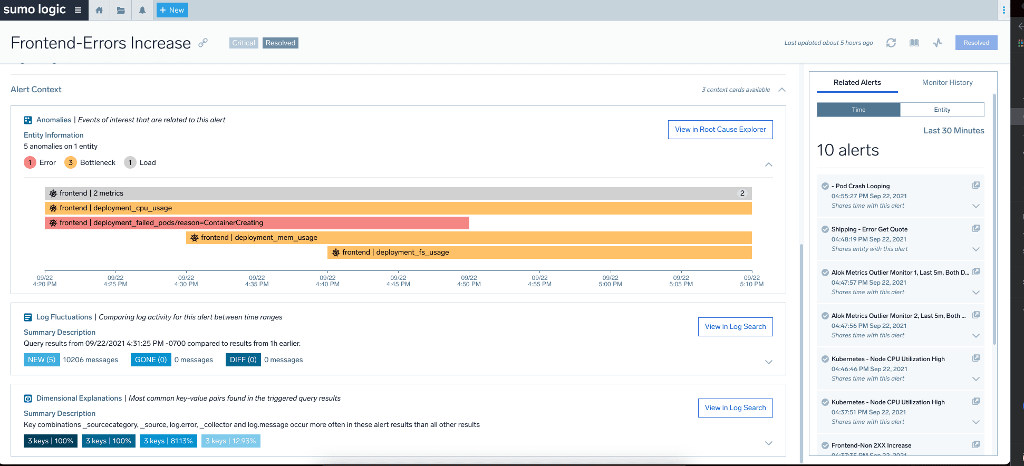Open Shipping - Error Get Quote alert icon
The height and width of the screenshot is (466, 1024).
click(x=976, y=228)
